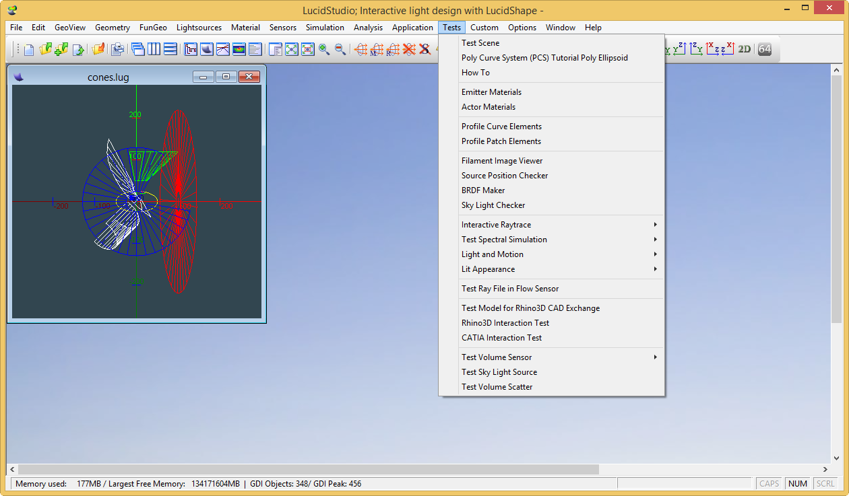849x496 pixels.
Task: Open the Custom menu
Action: [484, 28]
